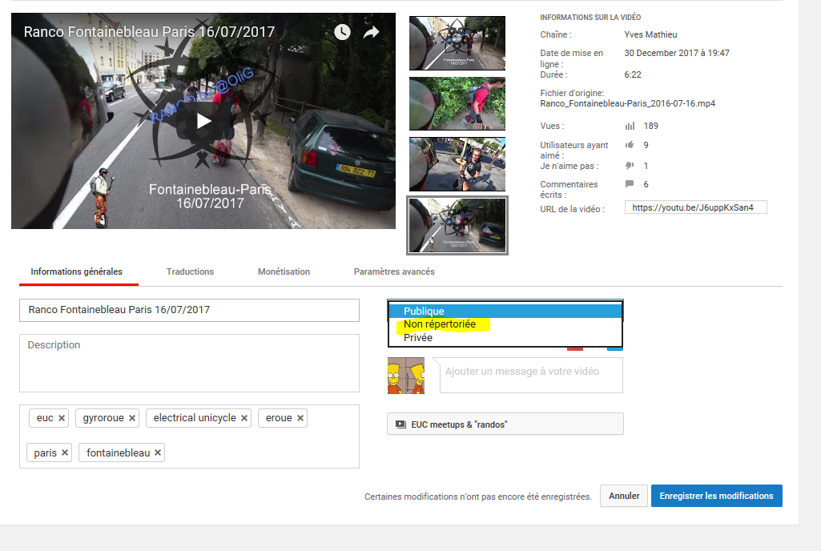
Task: Click the upload date '30 December 2017 à 19:47'
Action: click(x=677, y=53)
